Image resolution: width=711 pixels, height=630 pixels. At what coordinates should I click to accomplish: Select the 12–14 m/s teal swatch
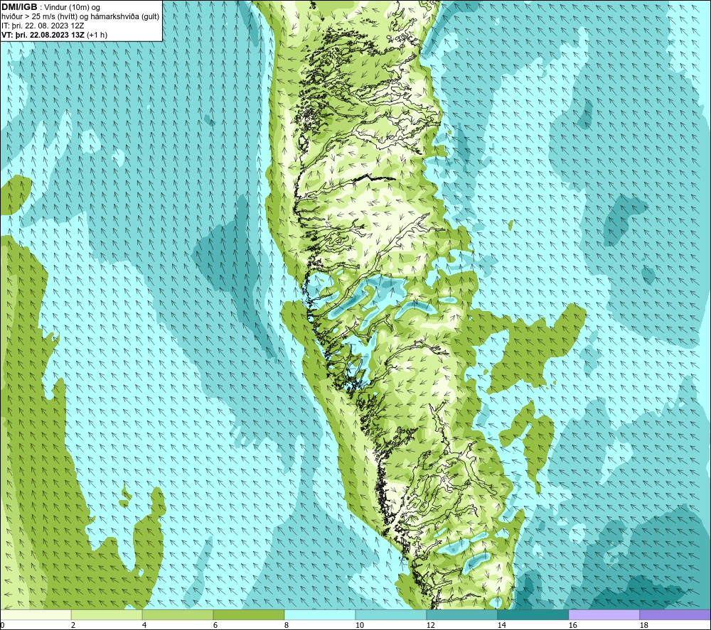click(x=461, y=614)
